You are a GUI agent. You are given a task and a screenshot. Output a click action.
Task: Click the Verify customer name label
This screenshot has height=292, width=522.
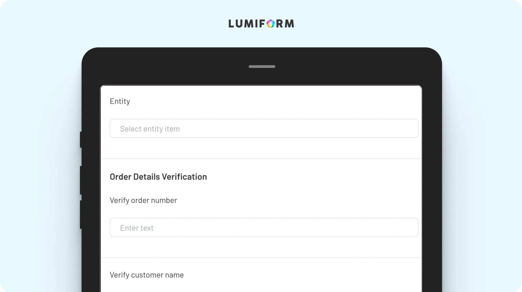coord(147,275)
